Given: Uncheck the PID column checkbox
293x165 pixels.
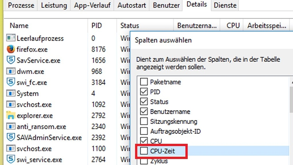Looking at the screenshot, I should [144, 92].
